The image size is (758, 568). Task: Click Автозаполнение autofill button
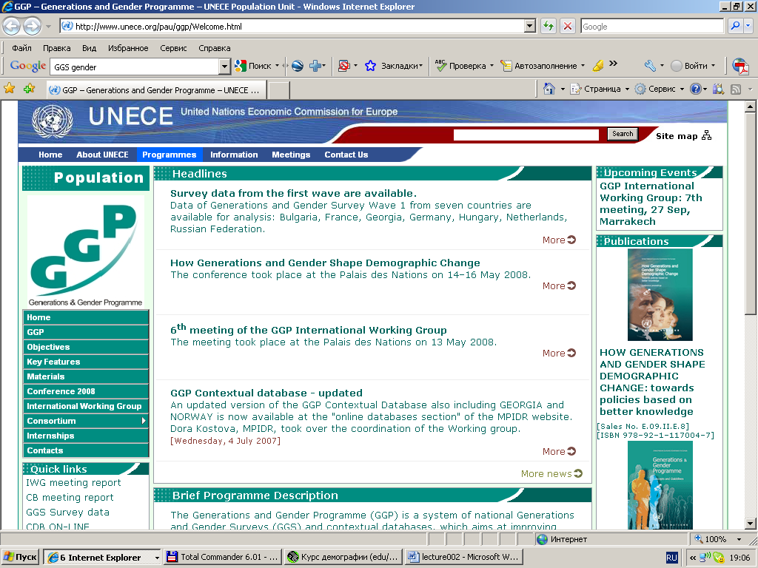coord(539,66)
